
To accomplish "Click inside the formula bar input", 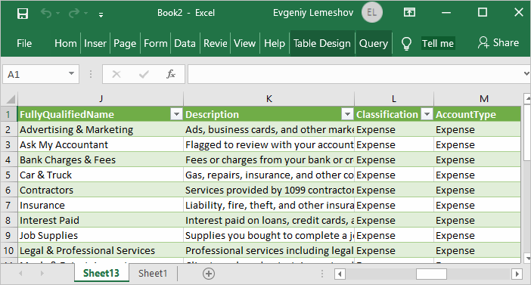I will (355, 74).
